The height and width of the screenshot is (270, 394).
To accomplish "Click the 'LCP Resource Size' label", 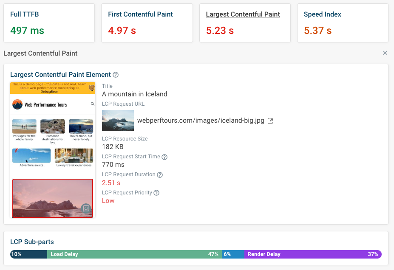I will (125, 139).
